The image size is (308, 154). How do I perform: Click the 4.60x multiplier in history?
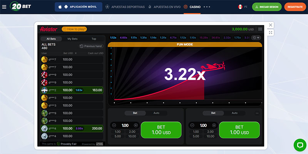pyautogui.click(x=124, y=37)
